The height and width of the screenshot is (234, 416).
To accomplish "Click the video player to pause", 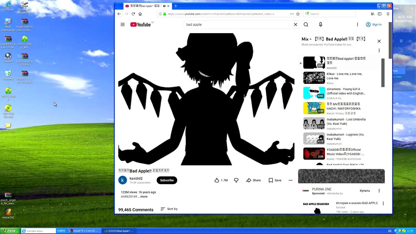I will click(x=206, y=99).
